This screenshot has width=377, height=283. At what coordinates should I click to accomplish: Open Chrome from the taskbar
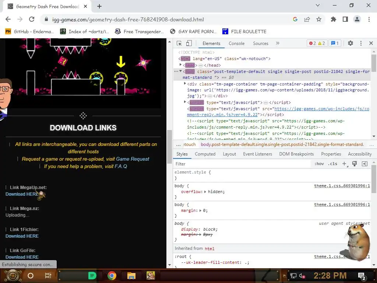112,276
